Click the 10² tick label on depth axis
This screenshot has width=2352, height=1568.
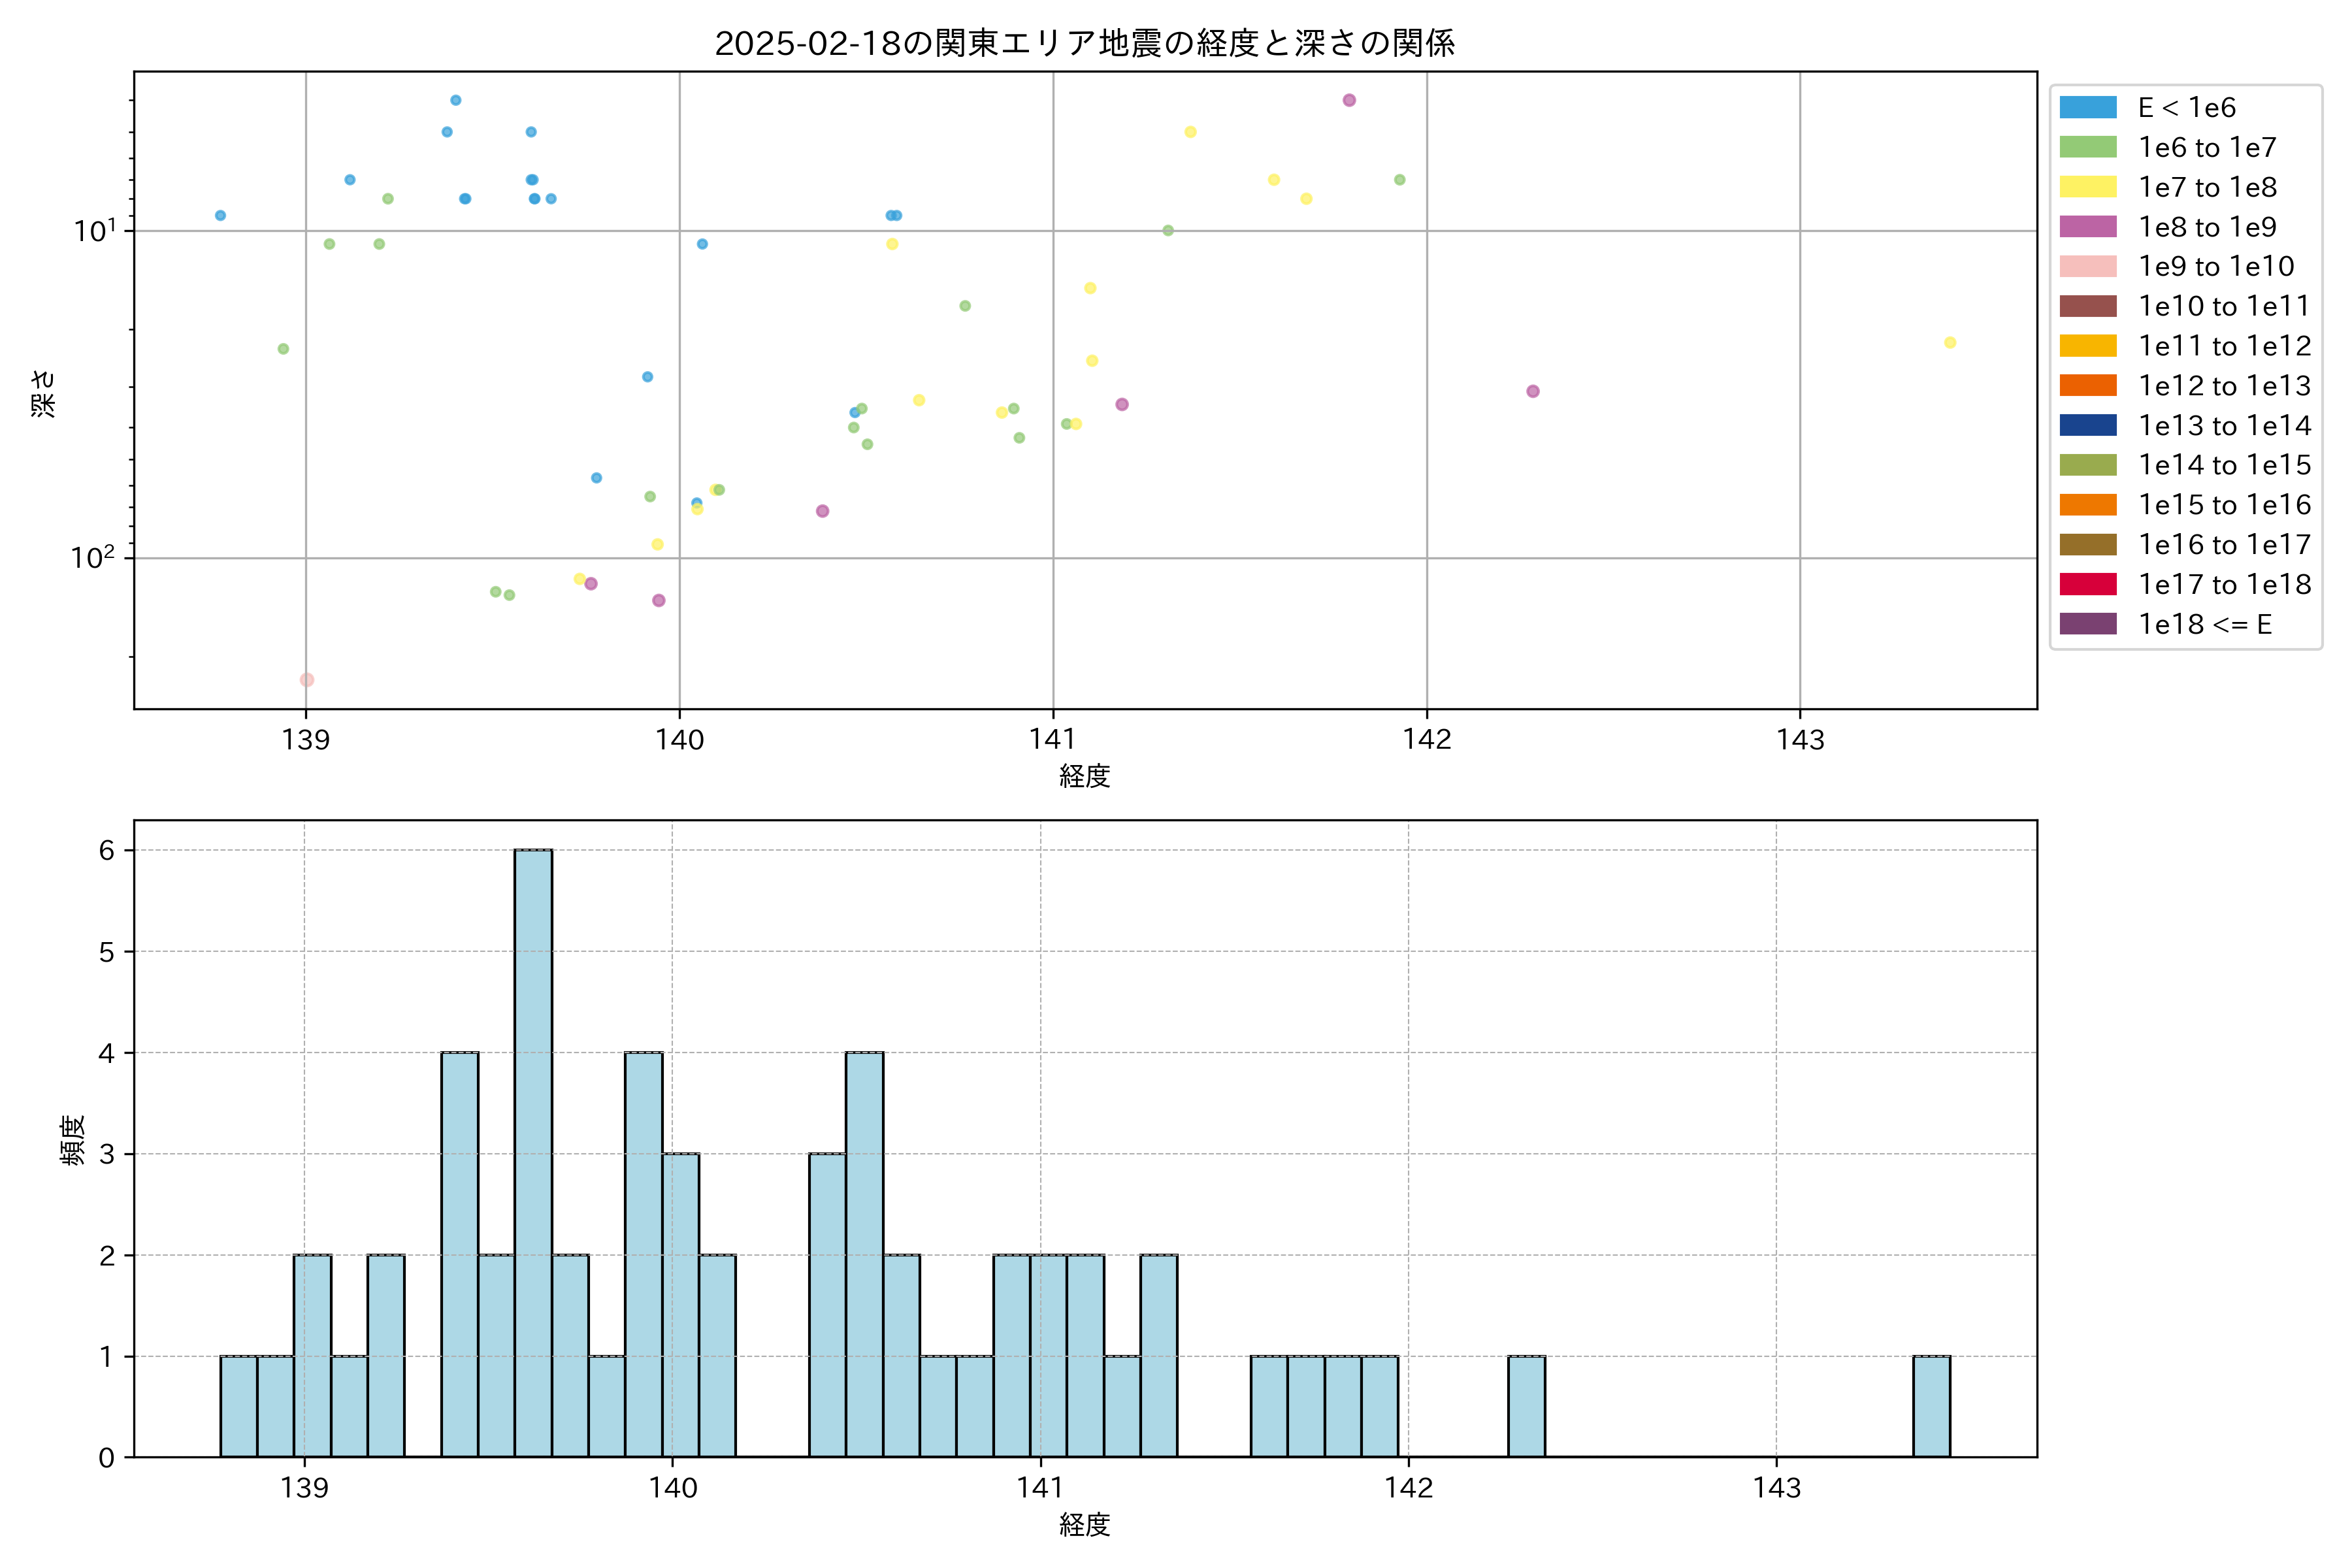pyautogui.click(x=92, y=557)
